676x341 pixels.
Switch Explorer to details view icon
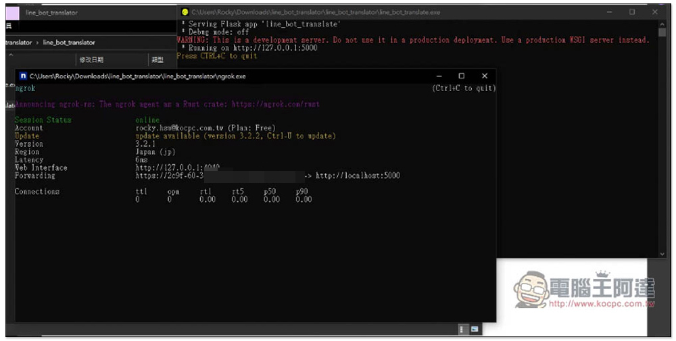point(461,330)
